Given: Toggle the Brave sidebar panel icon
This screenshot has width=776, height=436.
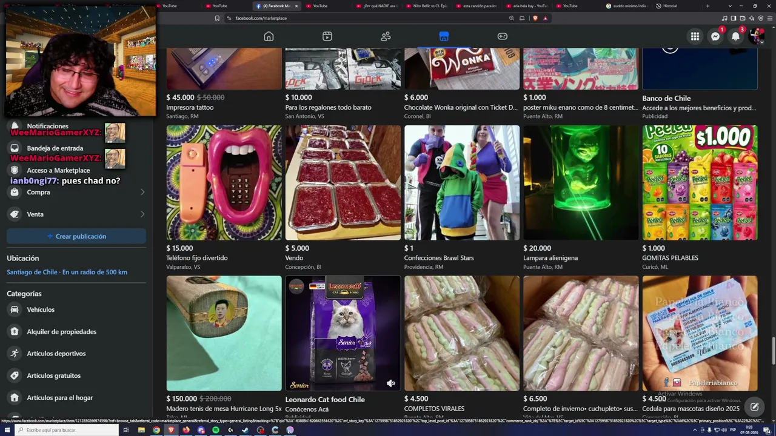Looking at the screenshot, I should point(734,18).
